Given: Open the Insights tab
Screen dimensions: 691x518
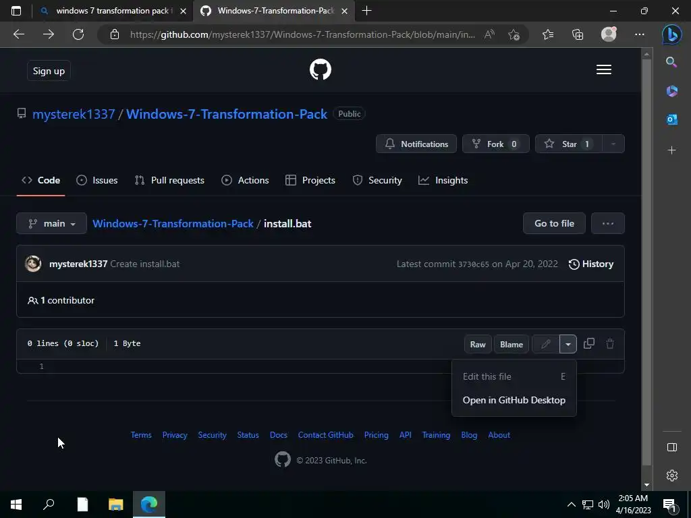Looking at the screenshot, I should click(443, 180).
